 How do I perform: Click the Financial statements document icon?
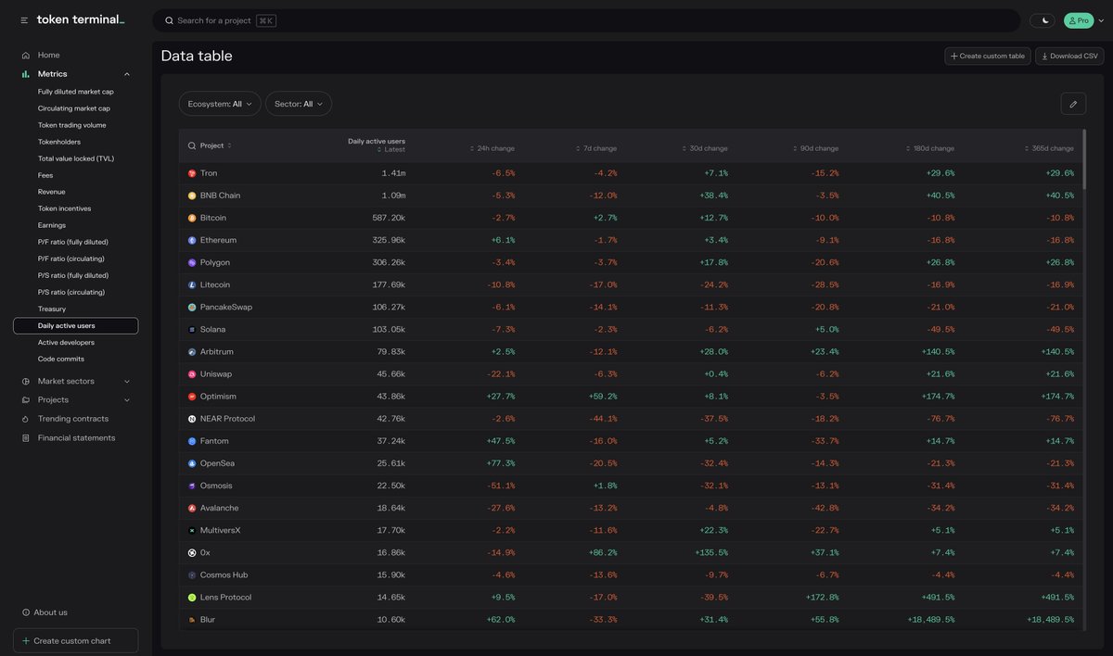(26, 437)
